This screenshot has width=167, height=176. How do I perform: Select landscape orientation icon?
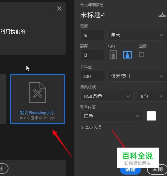click(128, 55)
